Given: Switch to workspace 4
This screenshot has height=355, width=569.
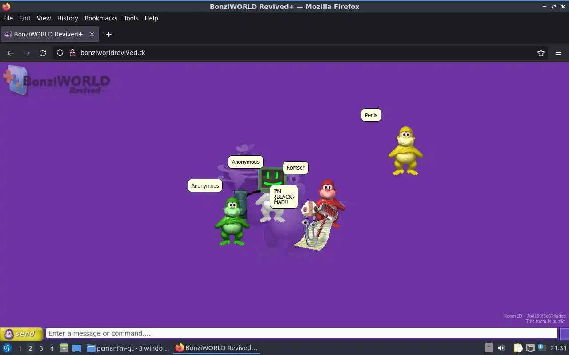Looking at the screenshot, I should 52,348.
